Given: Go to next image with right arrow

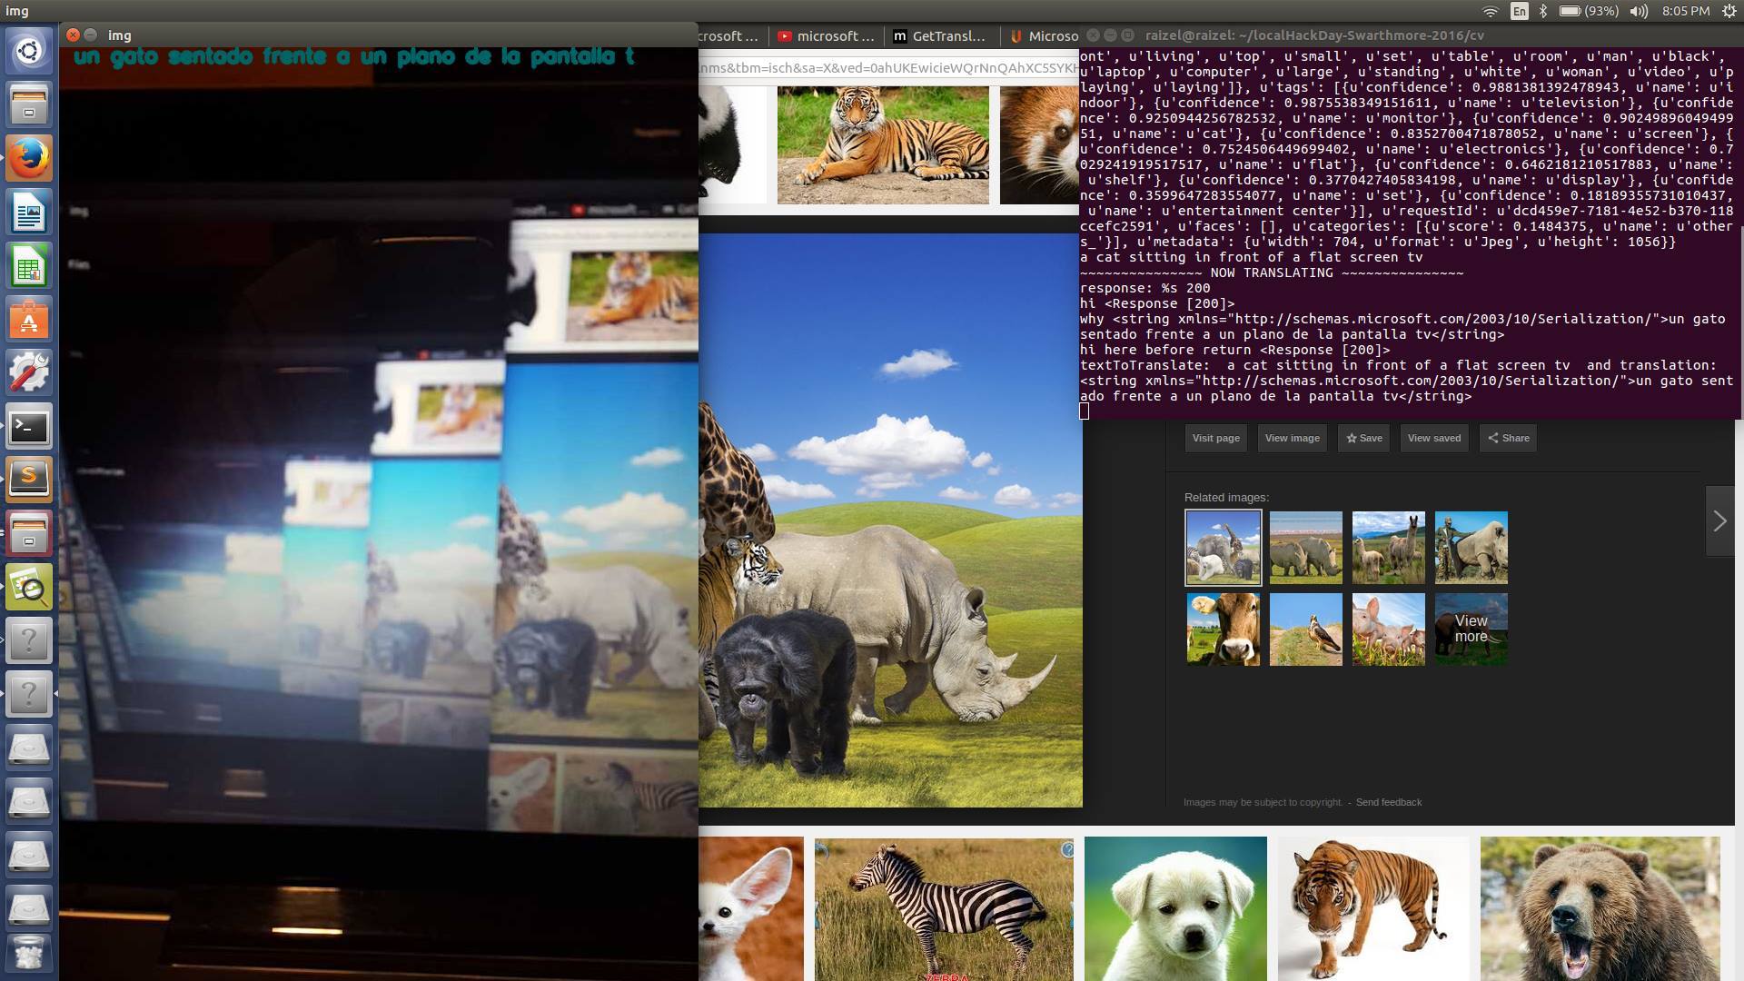Looking at the screenshot, I should click(x=1719, y=521).
